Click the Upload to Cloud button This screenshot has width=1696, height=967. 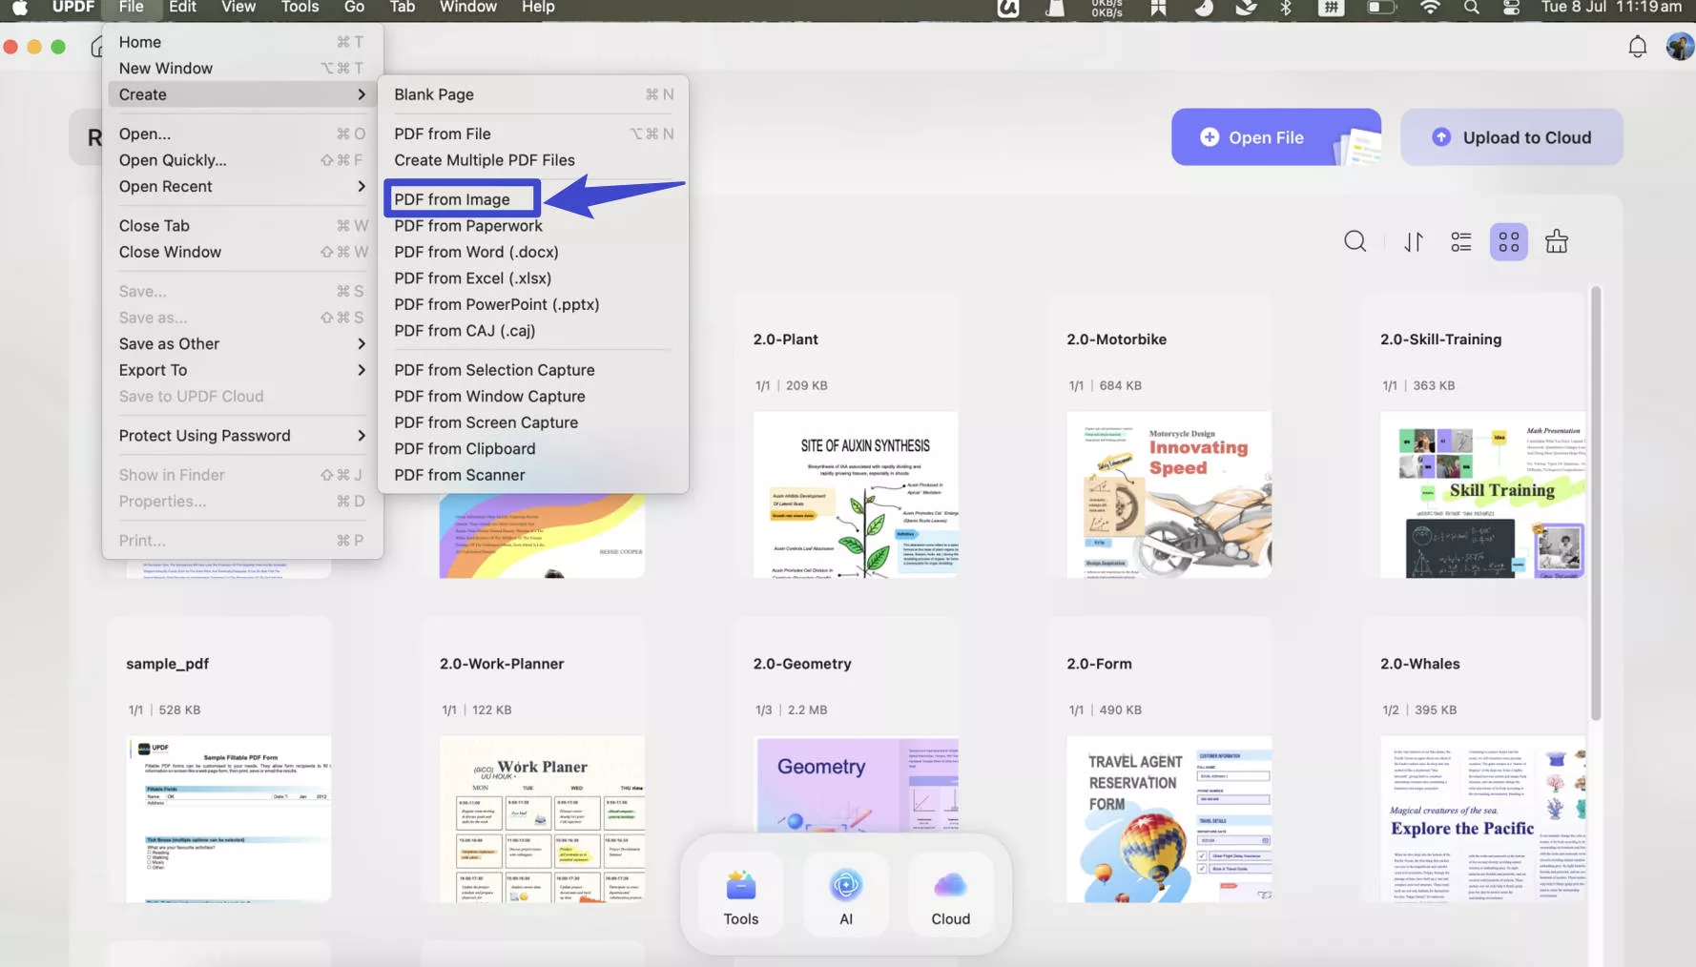[x=1511, y=137]
